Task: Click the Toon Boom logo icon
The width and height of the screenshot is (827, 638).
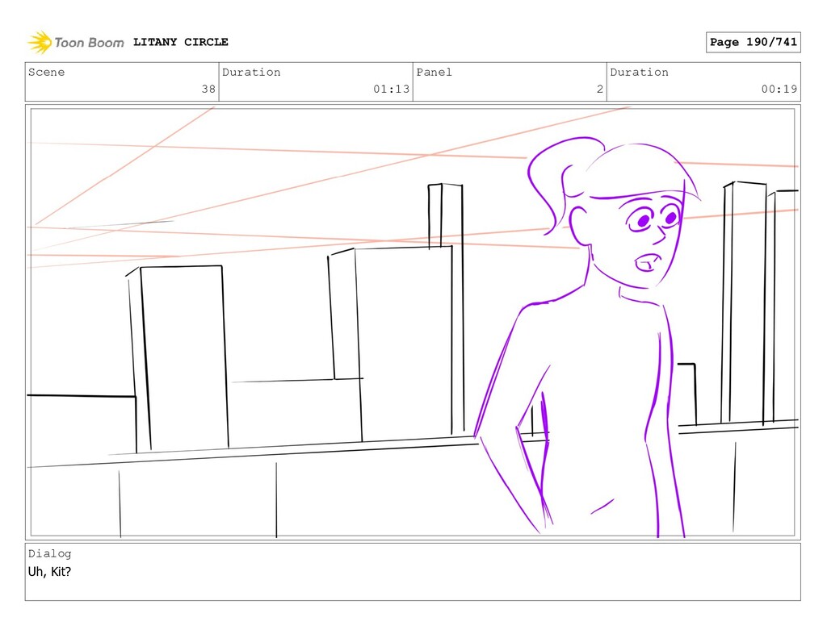Action: [x=40, y=42]
